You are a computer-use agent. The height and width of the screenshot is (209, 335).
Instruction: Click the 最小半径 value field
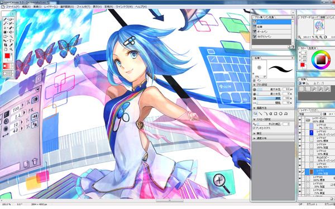[x=285, y=94]
